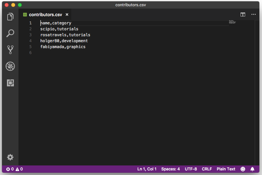Open the Source Control view
Viewport: 262px width, 175px height.
pos(10,50)
